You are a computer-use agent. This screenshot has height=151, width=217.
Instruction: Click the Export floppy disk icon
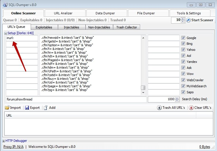click(x=27, y=108)
